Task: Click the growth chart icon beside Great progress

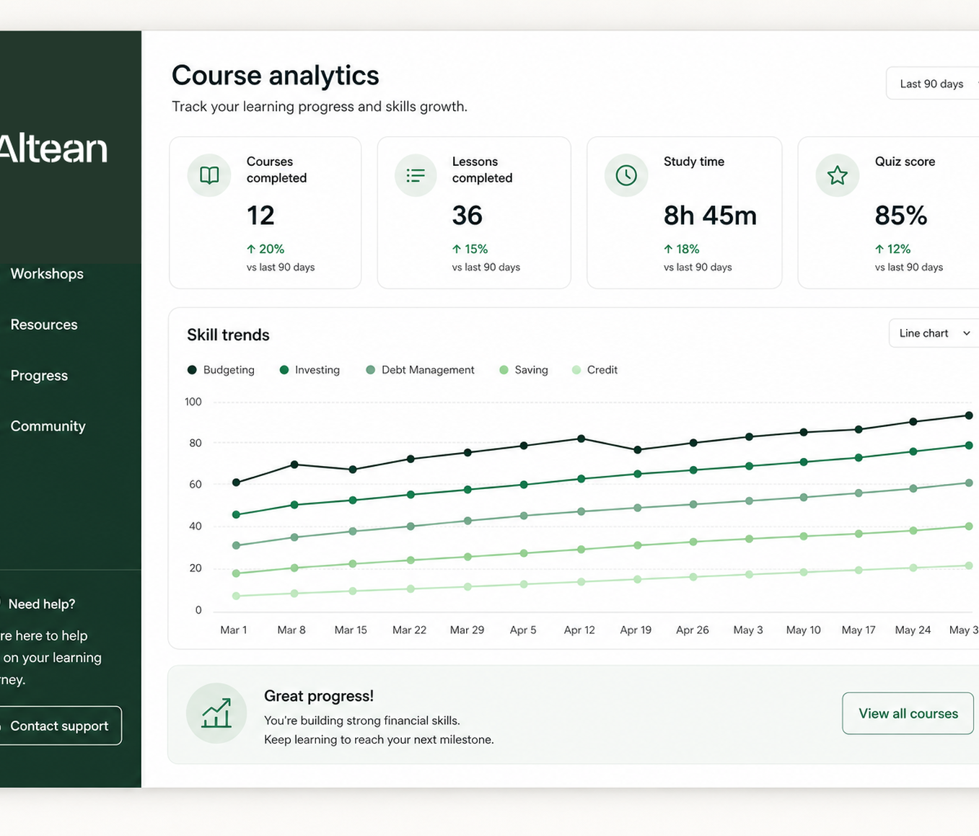Action: [216, 713]
